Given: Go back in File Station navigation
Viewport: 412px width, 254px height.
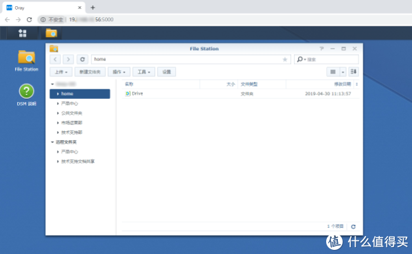Looking at the screenshot, I should [55, 59].
